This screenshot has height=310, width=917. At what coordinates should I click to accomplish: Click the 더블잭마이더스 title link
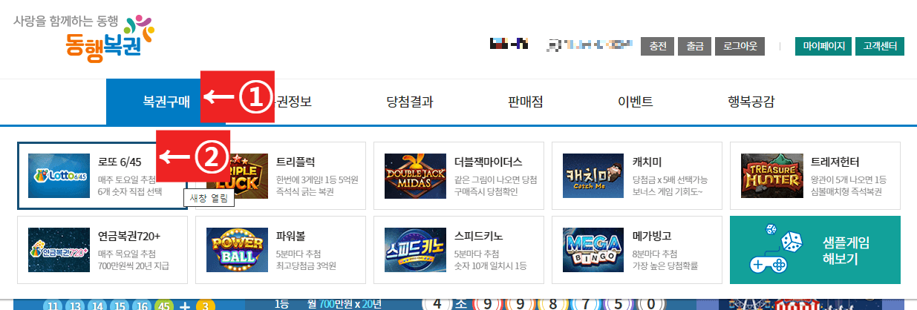[x=489, y=162]
